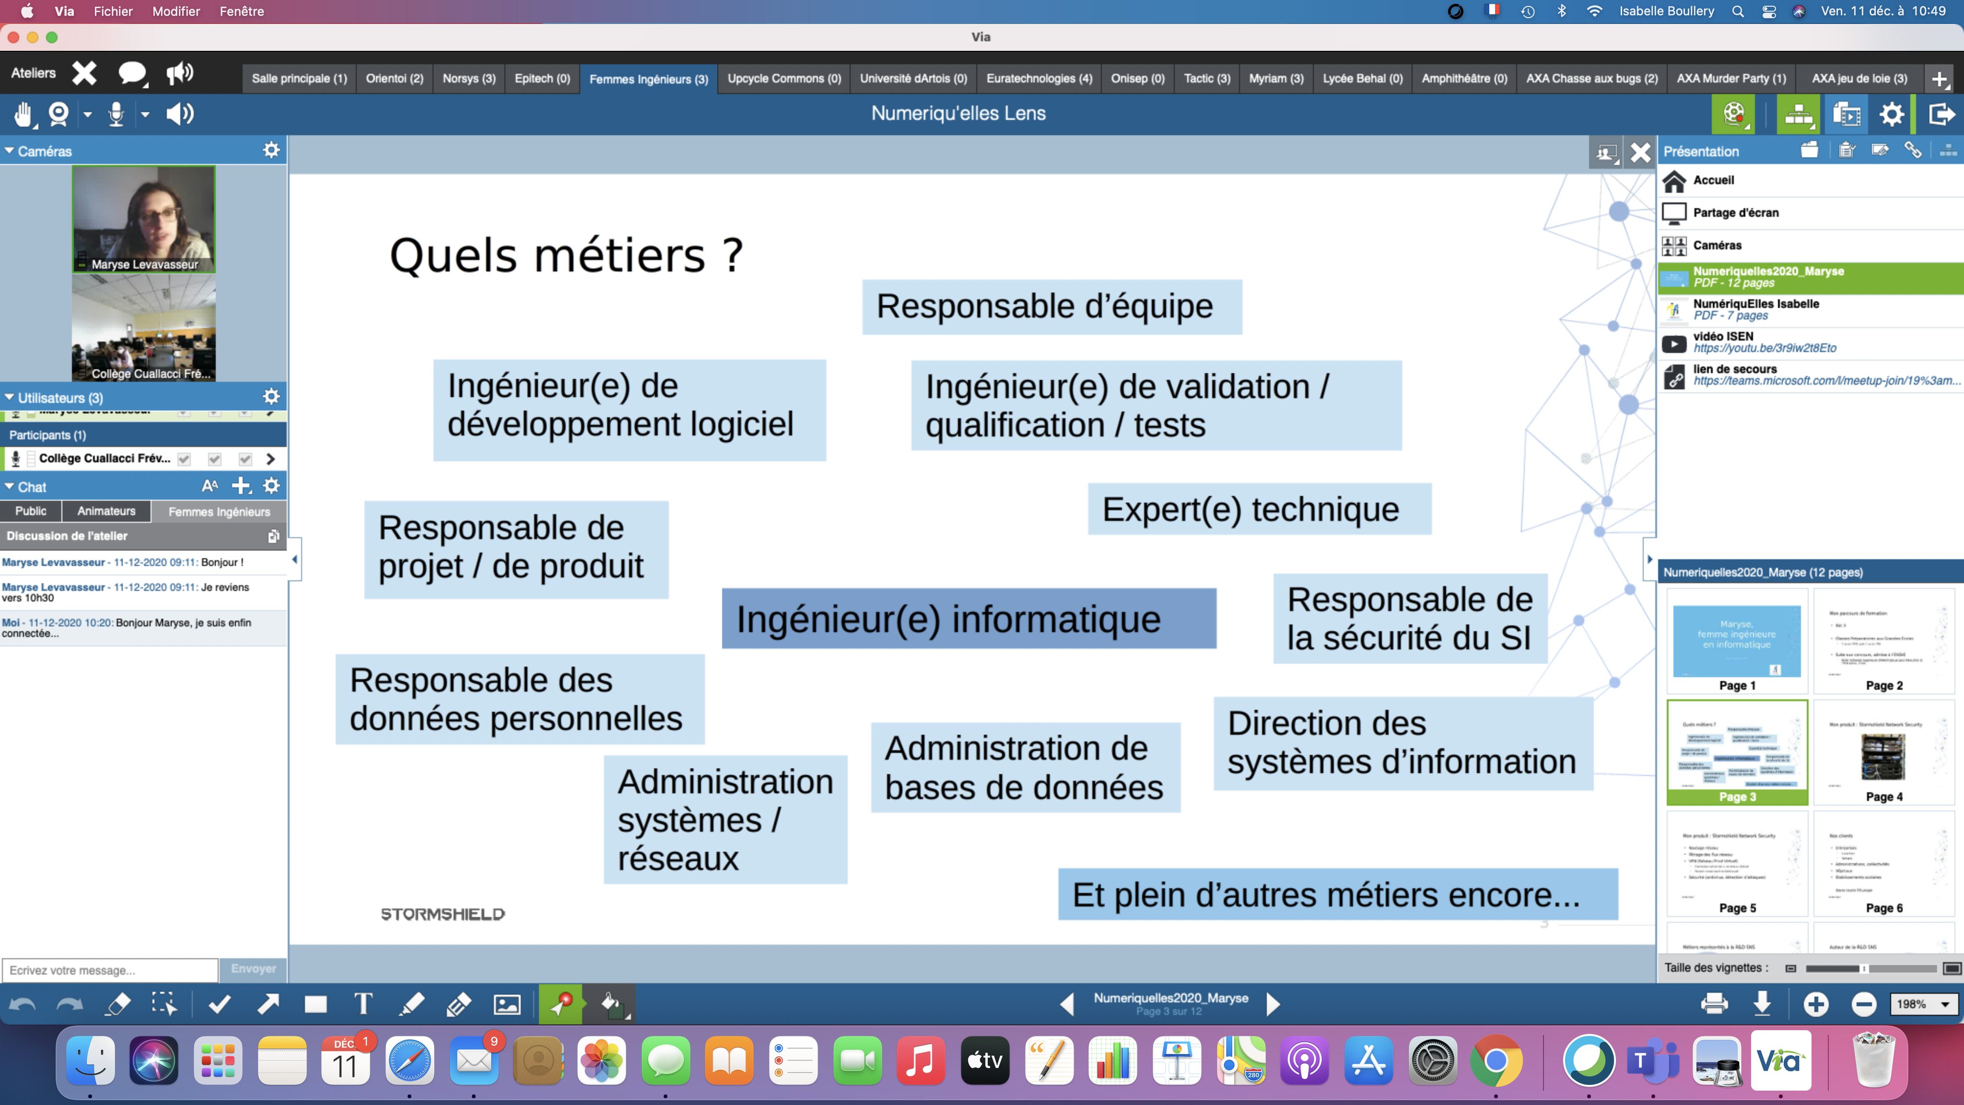Viewport: 1964px width, 1105px height.
Task: Collapse the Utilisateurs panel
Action: pos(10,397)
